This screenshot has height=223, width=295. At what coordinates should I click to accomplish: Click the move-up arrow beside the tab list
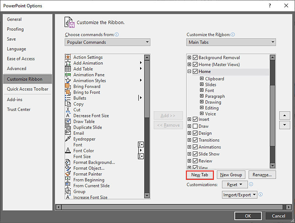[284, 115]
